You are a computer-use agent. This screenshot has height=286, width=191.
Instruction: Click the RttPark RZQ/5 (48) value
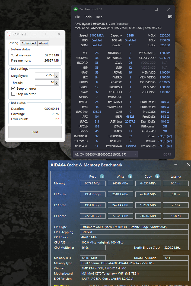point(165,141)
